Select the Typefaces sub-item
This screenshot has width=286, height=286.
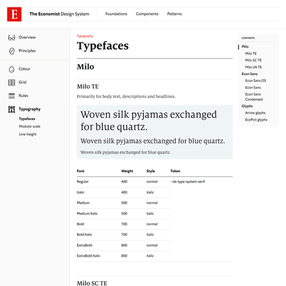coord(27,119)
